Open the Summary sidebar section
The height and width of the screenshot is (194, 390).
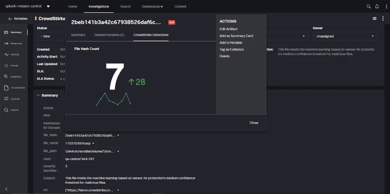coord(13,32)
